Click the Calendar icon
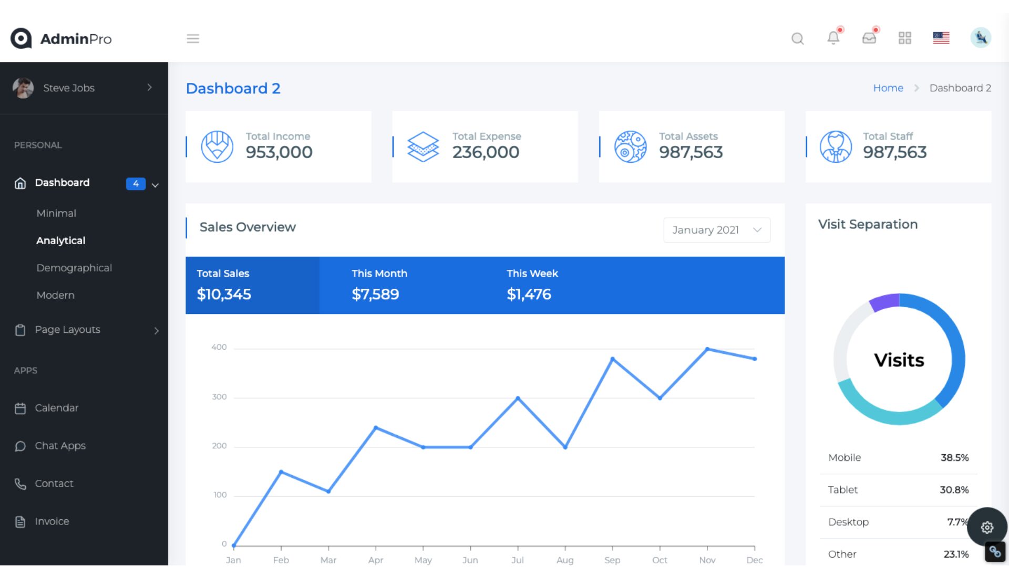This screenshot has width=1009, height=567. (20, 408)
